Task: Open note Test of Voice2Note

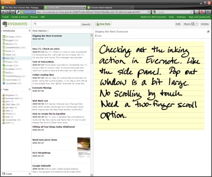Action: coord(61,66)
